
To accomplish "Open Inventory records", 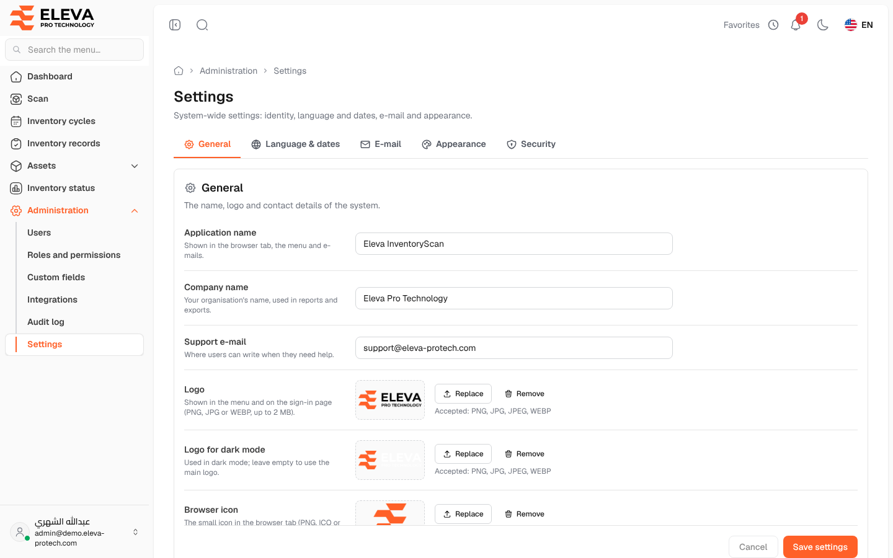I will click(x=74, y=143).
